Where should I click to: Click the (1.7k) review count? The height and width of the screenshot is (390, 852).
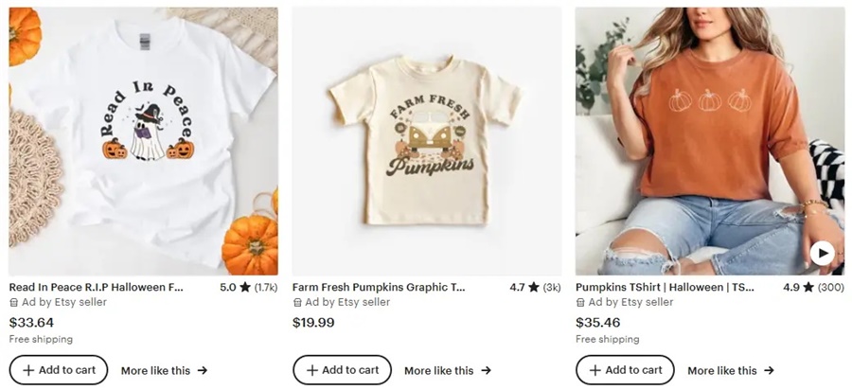266,287
